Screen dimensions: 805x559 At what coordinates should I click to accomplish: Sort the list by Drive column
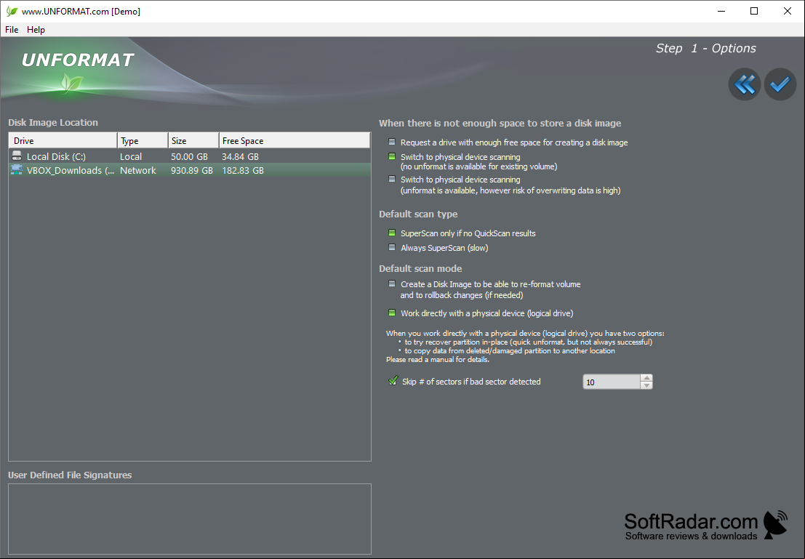63,140
